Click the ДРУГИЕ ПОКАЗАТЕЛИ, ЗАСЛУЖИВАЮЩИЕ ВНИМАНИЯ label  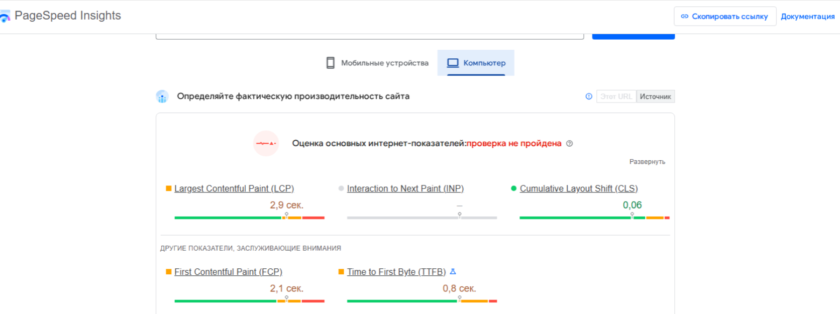click(x=251, y=248)
